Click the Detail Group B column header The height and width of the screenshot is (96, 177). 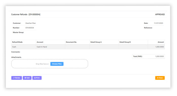[125, 42]
